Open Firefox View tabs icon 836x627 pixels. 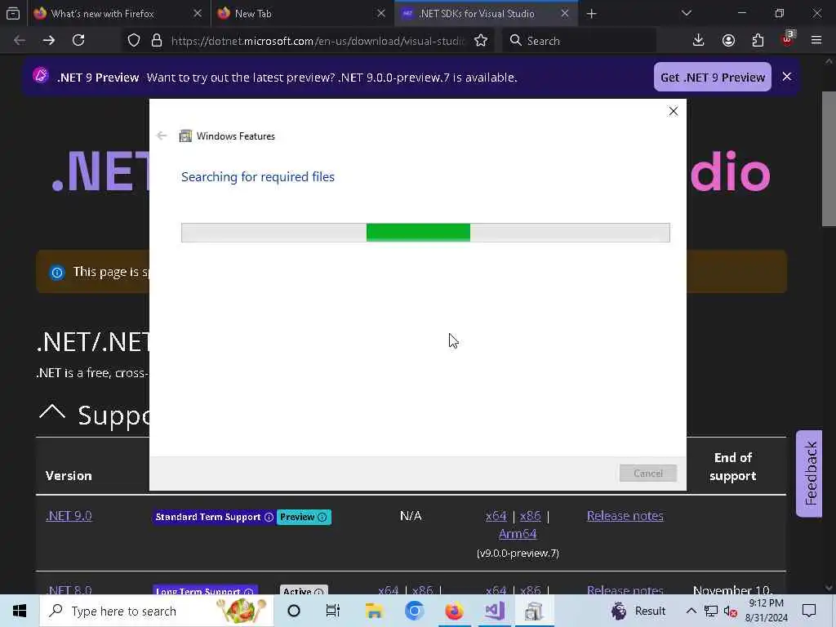click(x=13, y=13)
